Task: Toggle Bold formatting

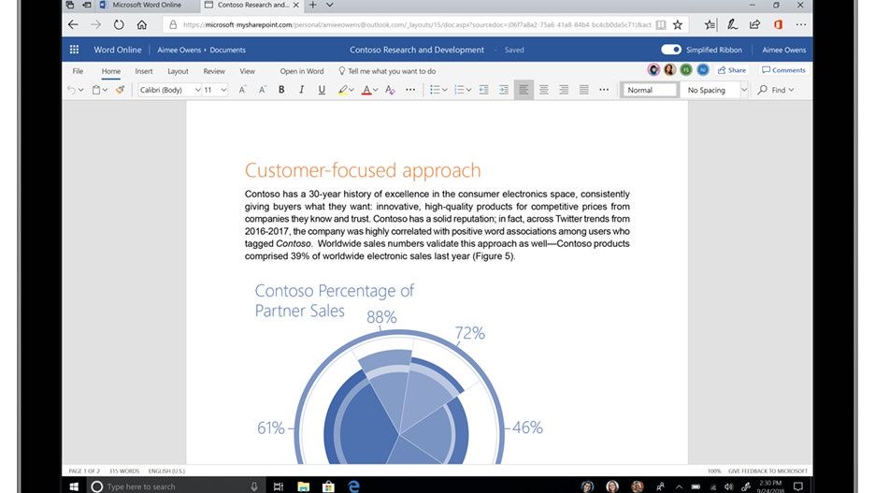Action: click(x=281, y=90)
